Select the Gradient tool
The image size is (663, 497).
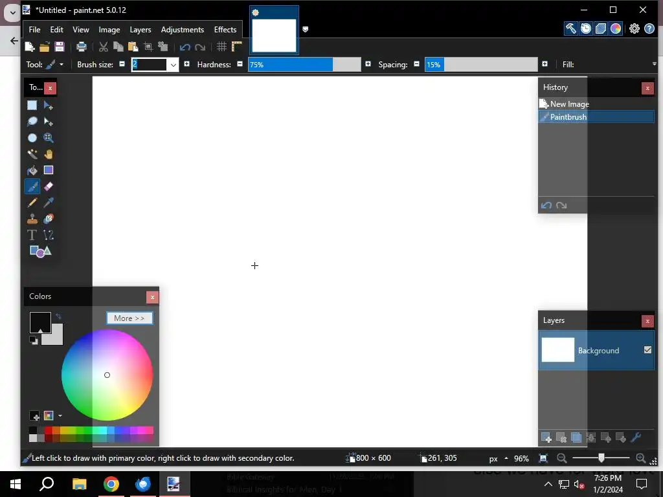click(48, 170)
